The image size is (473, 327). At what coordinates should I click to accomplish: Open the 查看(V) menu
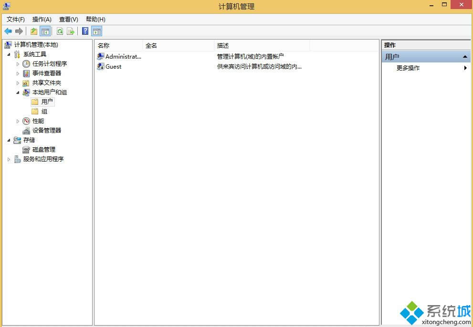[x=68, y=20]
